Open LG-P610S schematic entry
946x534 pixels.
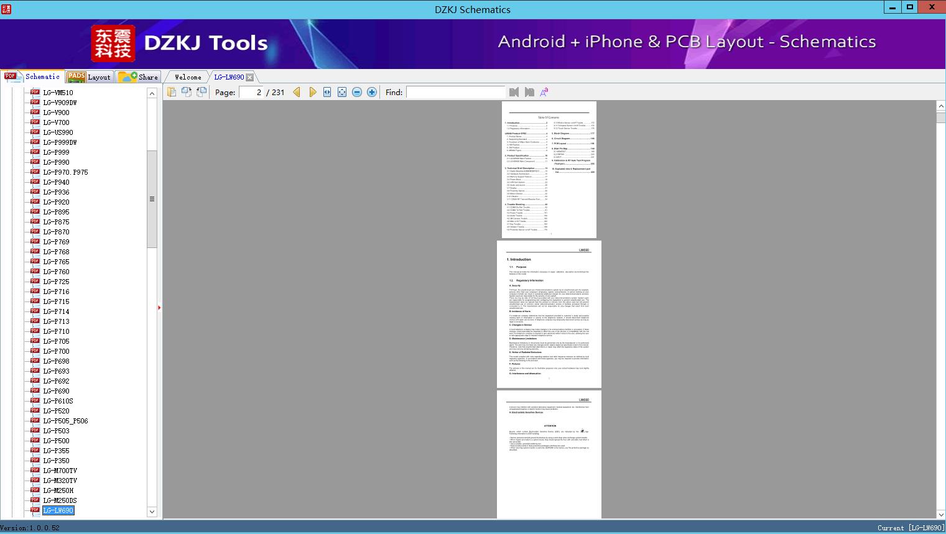pos(58,401)
